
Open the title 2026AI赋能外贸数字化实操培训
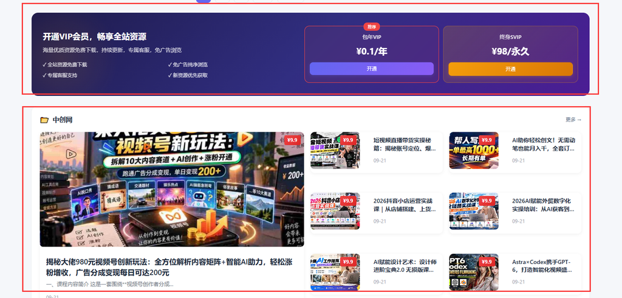[544, 205]
